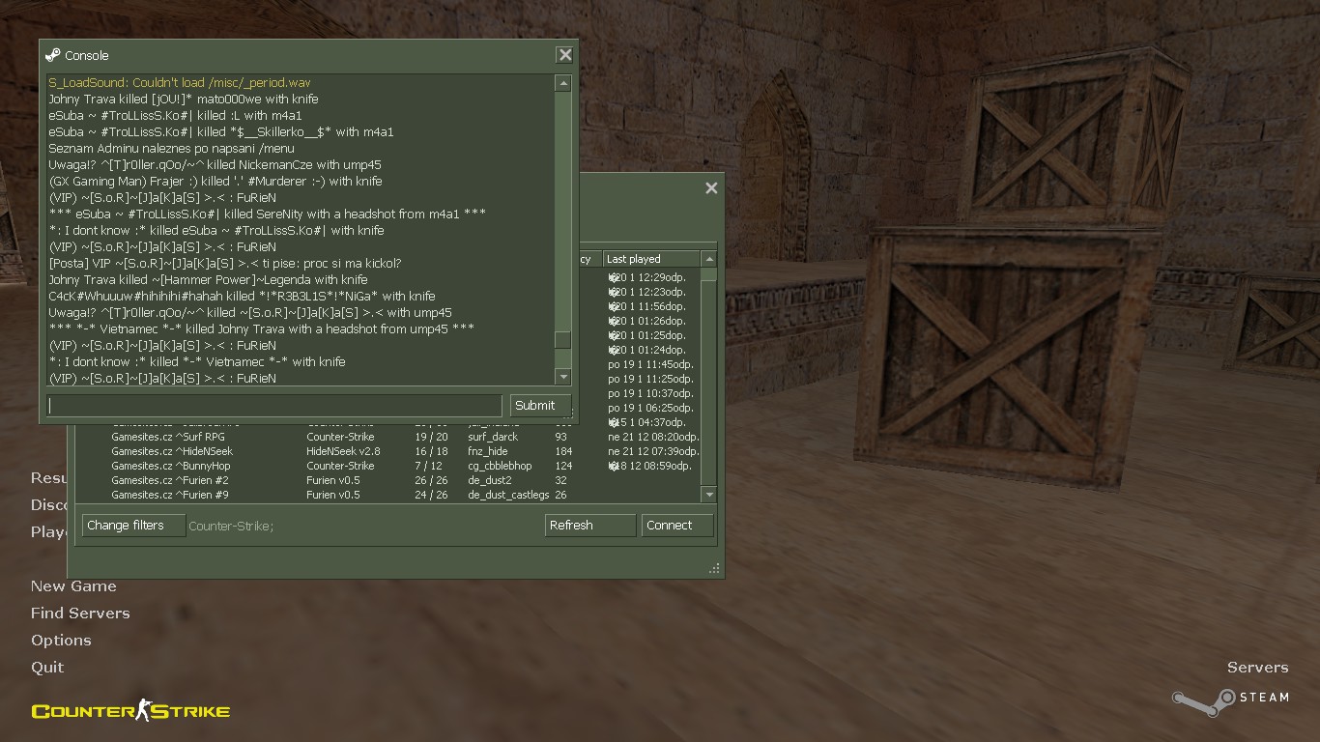
Task: Click the server browser resize grip
Action: (715, 569)
